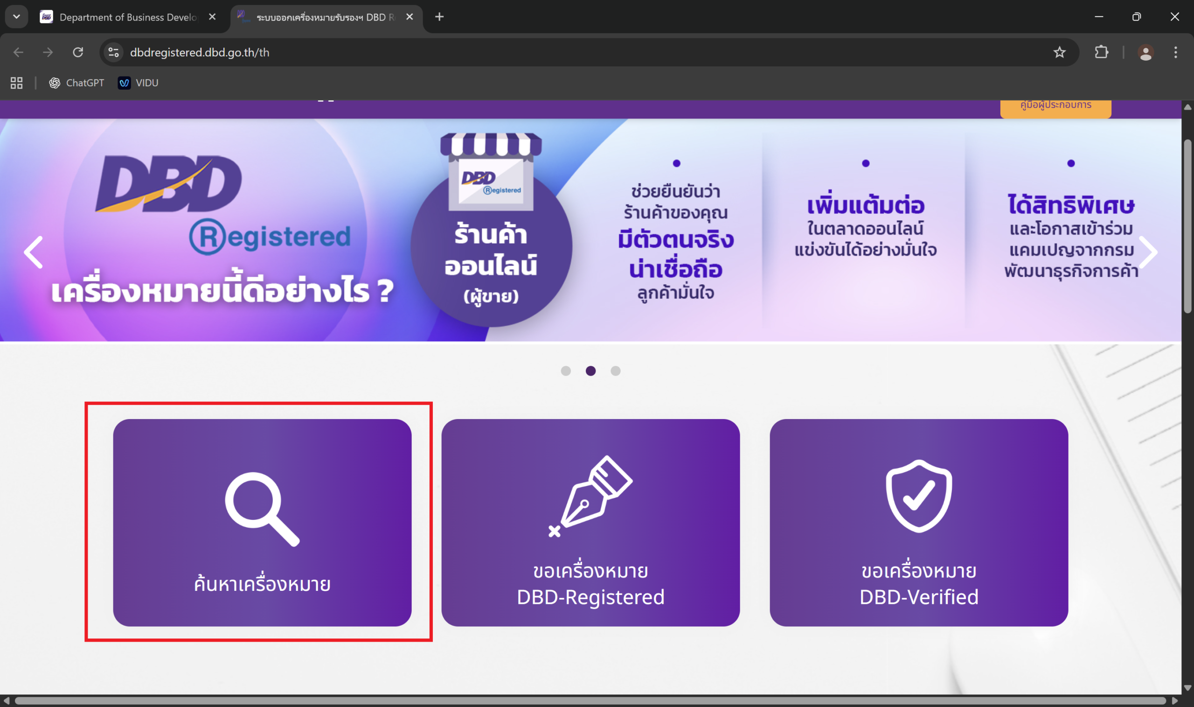This screenshot has width=1194, height=707.
Task: Click the shield checkmark DBD-Verified icon
Action: (x=918, y=496)
